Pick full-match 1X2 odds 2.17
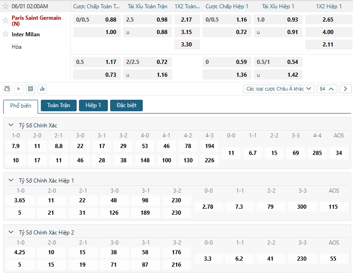The height and width of the screenshot is (274, 353). pos(187,20)
